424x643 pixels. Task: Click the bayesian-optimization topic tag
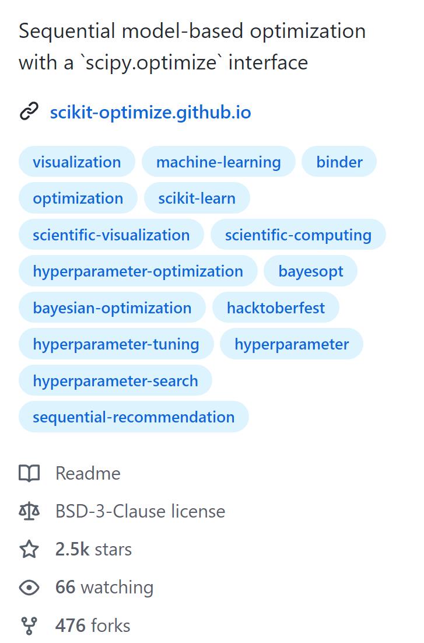[x=112, y=307]
